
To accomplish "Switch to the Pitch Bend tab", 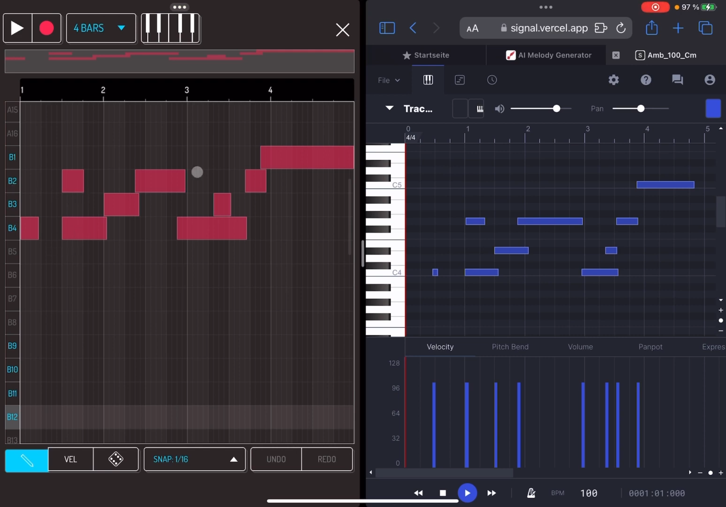I will [x=510, y=347].
